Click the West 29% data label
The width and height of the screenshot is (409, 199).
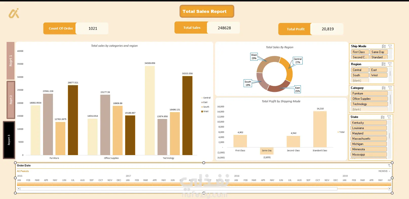click(254, 57)
